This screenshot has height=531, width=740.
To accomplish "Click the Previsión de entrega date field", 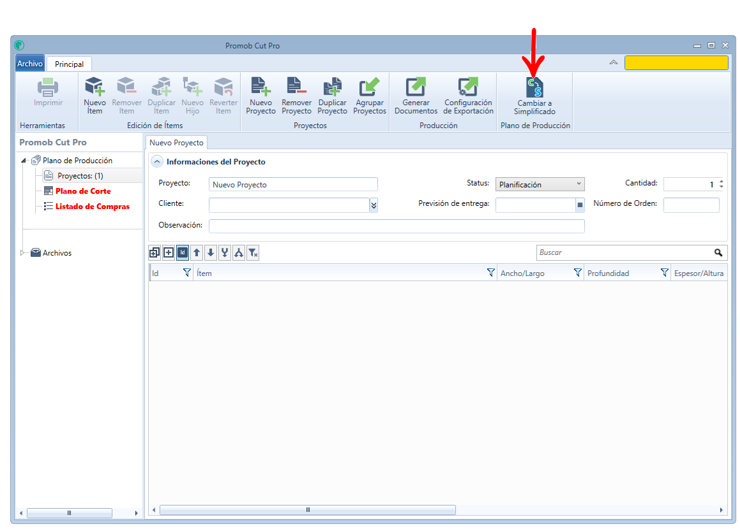I will [x=535, y=205].
